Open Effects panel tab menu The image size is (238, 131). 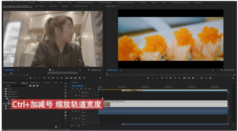pos(27,83)
